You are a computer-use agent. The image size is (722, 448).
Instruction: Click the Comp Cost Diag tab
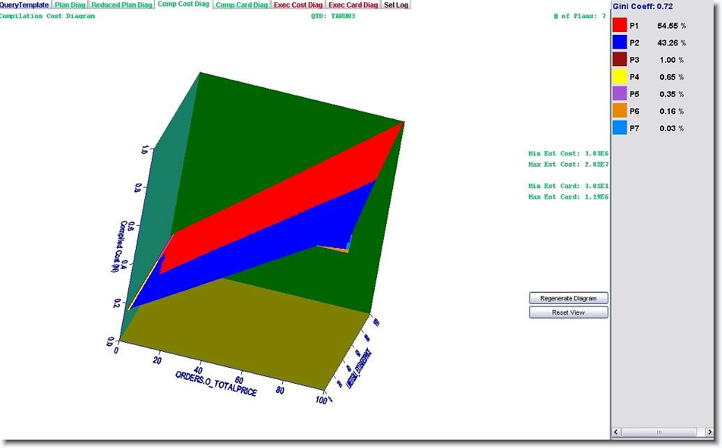[x=183, y=5]
